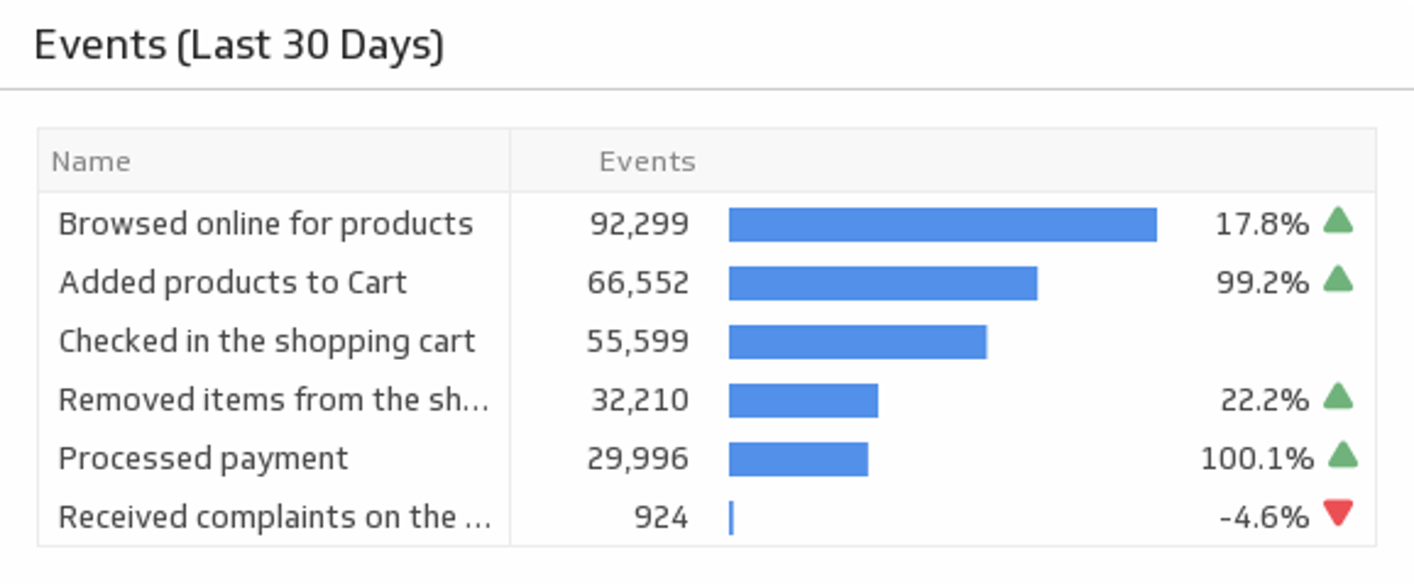Viewport: 1414px width, 584px height.
Task: Click the bar for 32,210 events
Action: point(803,401)
